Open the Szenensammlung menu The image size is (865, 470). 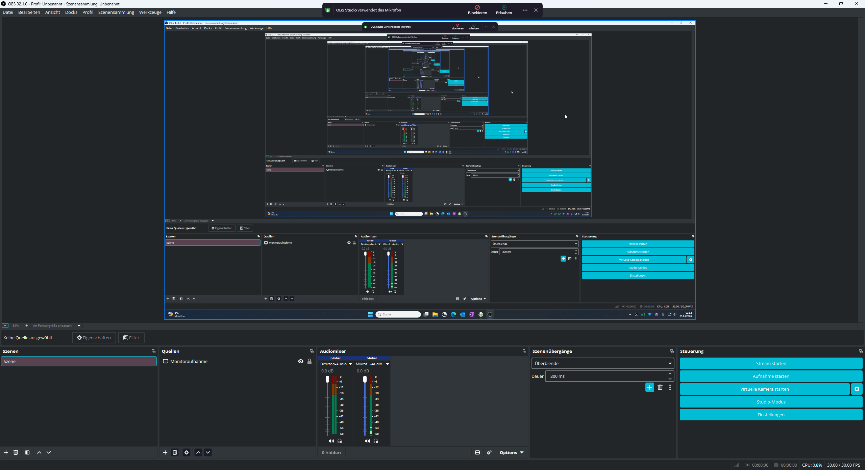pyautogui.click(x=116, y=12)
